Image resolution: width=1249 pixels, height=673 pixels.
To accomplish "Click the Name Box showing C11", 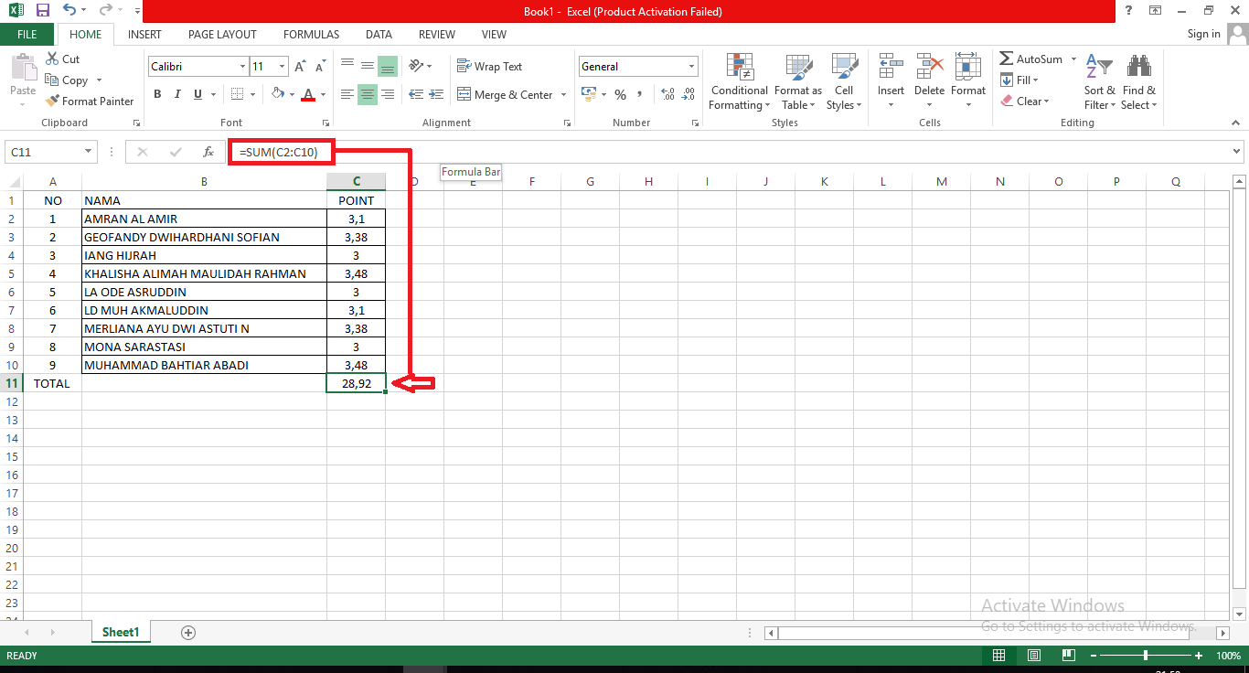I will point(43,151).
